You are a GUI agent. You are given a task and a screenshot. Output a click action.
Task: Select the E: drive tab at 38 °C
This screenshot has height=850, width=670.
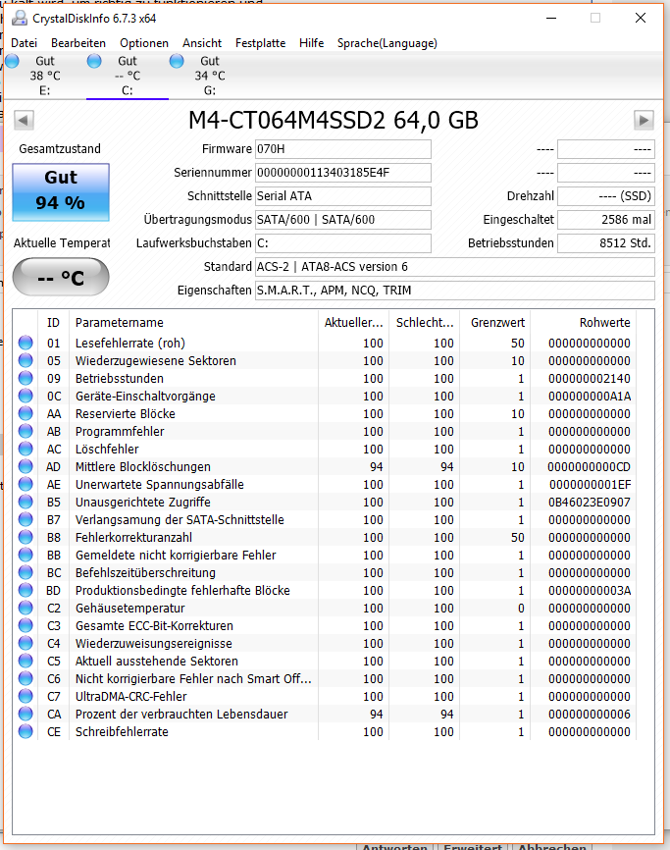44,76
